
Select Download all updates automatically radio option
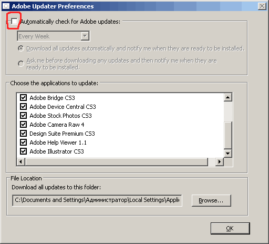[21, 48]
